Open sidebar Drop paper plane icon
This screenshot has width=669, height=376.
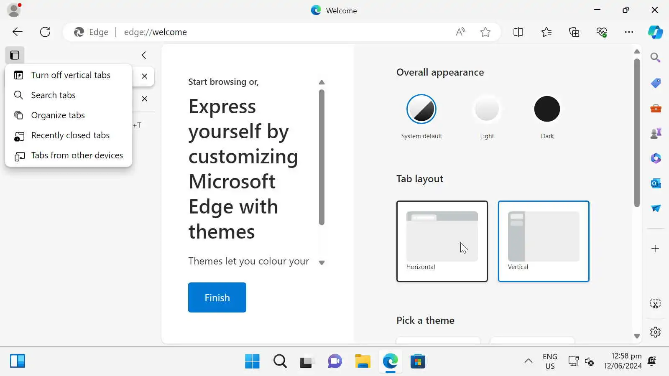pos(656,208)
